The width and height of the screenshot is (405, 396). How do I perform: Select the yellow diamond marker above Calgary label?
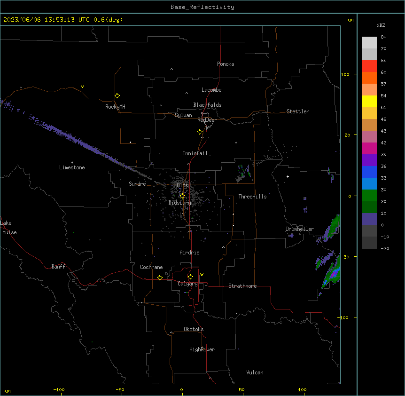tap(190, 277)
